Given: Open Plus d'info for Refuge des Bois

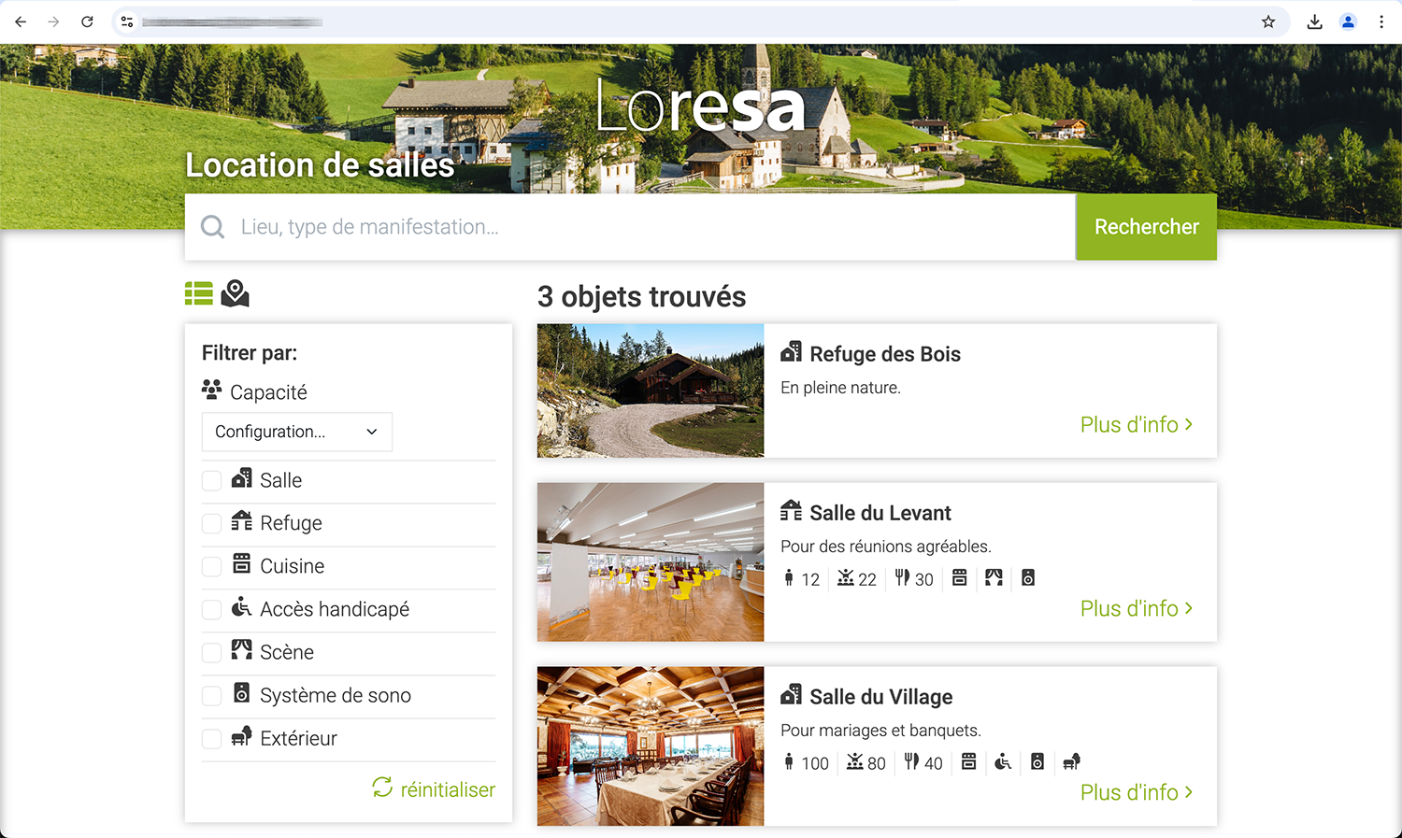Looking at the screenshot, I should click(x=1137, y=424).
